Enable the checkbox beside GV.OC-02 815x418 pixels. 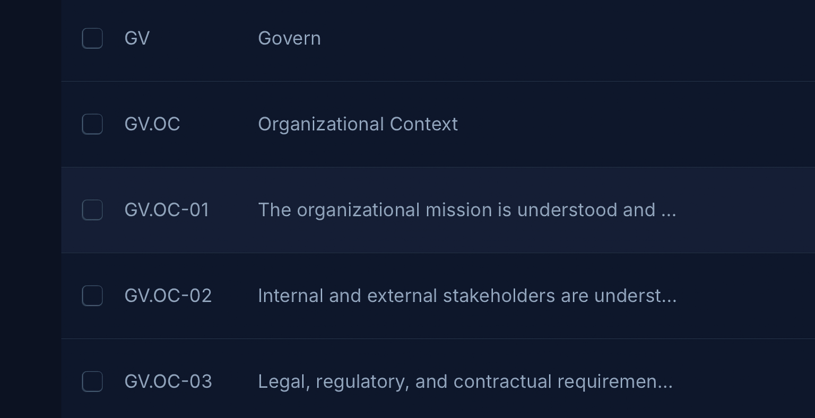click(92, 295)
